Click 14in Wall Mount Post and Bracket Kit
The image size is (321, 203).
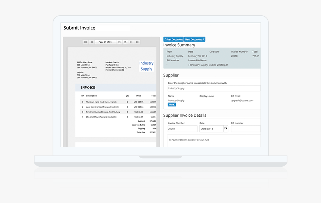tap(101, 117)
